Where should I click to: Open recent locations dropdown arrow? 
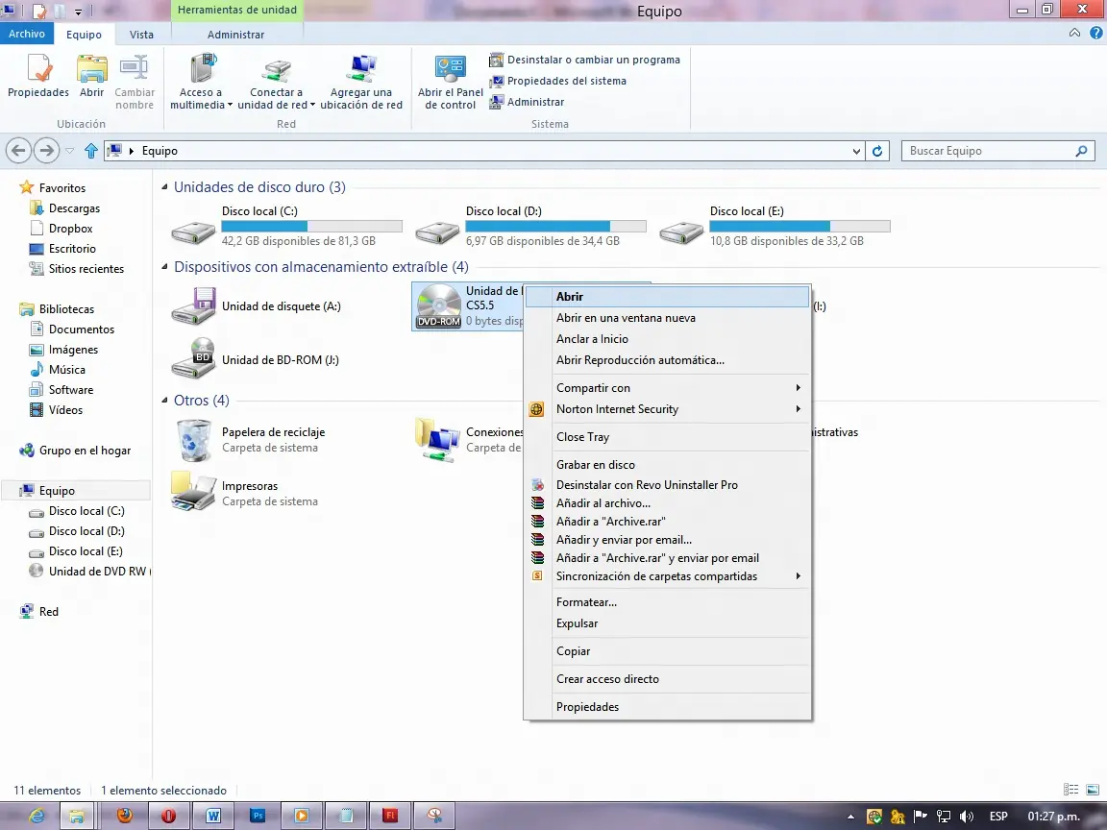70,150
